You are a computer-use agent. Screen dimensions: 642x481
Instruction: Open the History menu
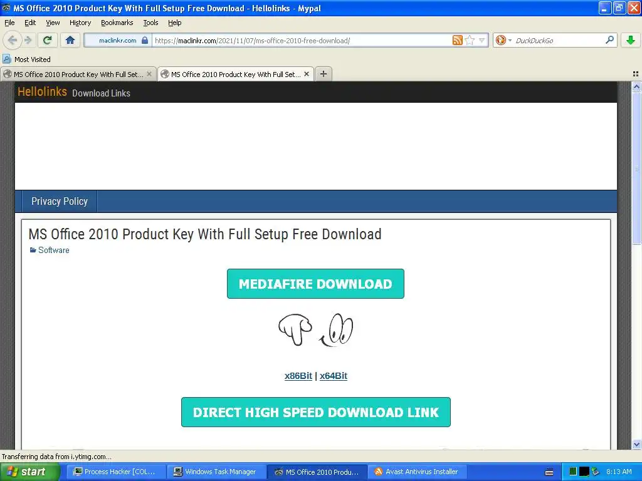click(80, 23)
